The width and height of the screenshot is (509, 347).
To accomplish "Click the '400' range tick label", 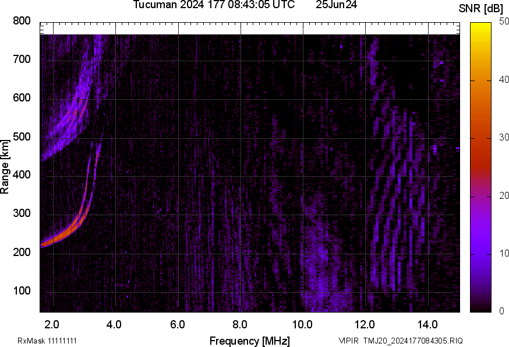I will tap(22, 175).
